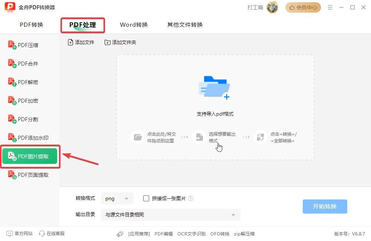The height and width of the screenshot is (241, 371).
Task: Open the PDF添加水印 tool
Action: coord(29,138)
